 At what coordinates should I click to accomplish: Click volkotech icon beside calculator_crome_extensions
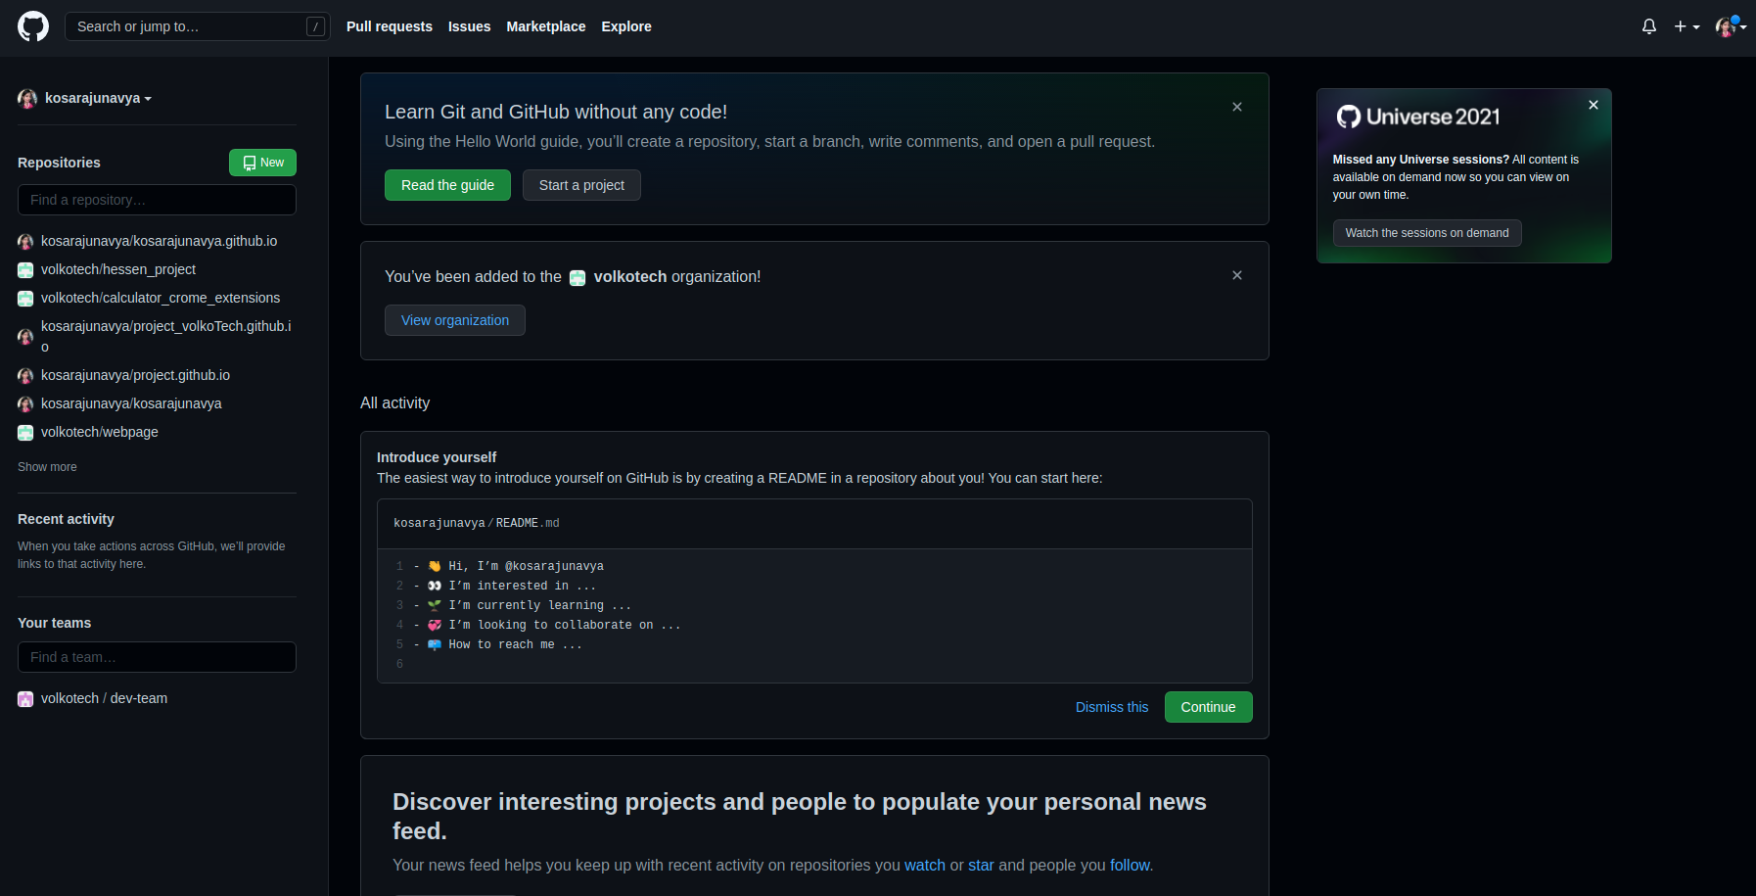click(25, 299)
